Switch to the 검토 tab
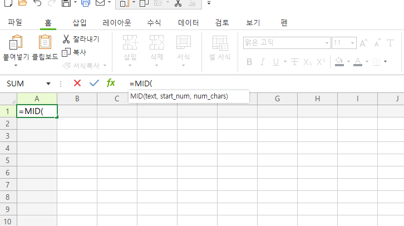Image resolution: width=404 pixels, height=226 pixels. 222,23
